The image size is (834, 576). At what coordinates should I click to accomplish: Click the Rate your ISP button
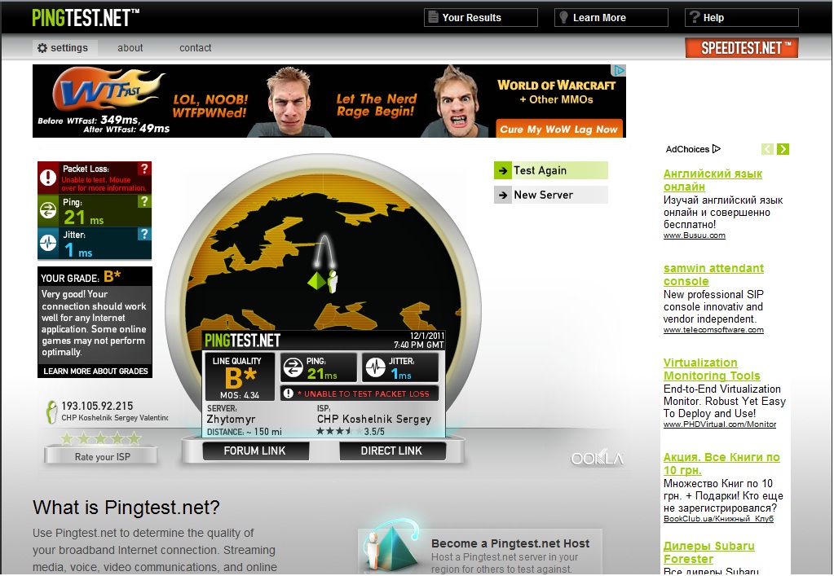[102, 456]
